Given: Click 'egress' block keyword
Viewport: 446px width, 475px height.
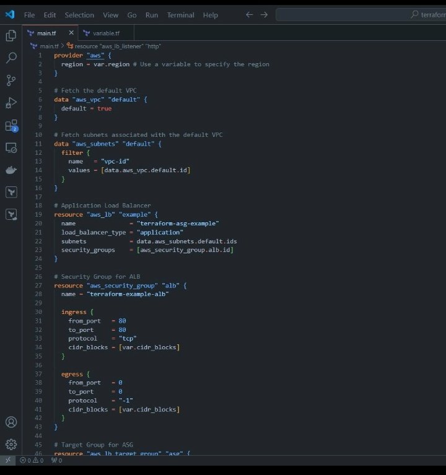Looking at the screenshot, I should [72, 375].
